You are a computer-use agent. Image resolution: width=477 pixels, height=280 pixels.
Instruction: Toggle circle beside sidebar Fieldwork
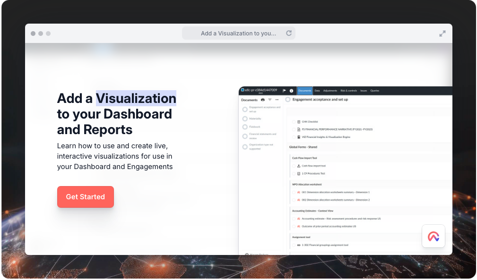tap(245, 127)
